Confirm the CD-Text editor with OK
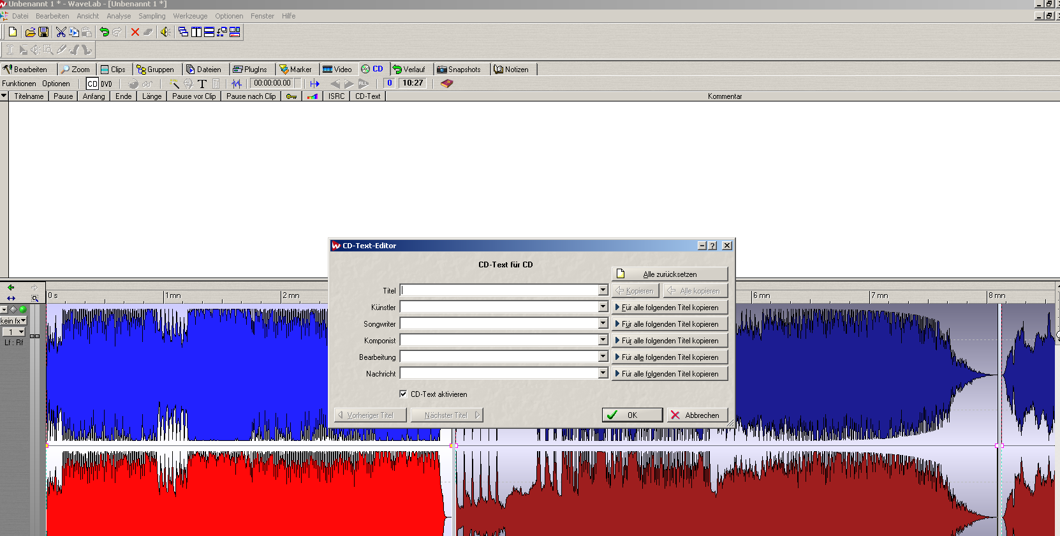 [x=632, y=415]
